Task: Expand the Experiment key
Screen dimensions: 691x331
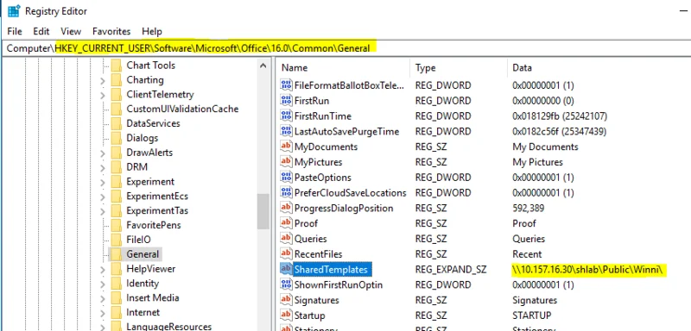Action: (103, 182)
